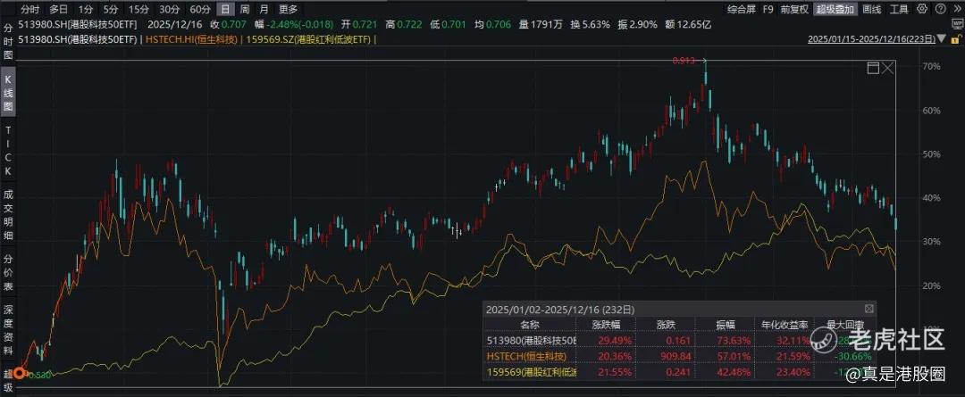Click the panel layout icon beside chart X
965x397 pixels.
click(873, 68)
